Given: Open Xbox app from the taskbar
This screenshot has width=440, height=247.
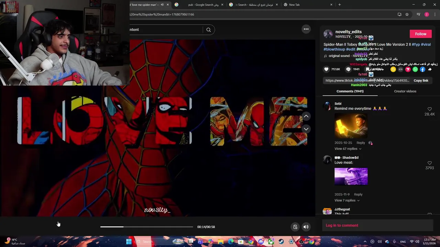Looking at the screenshot, I should click(271, 242).
